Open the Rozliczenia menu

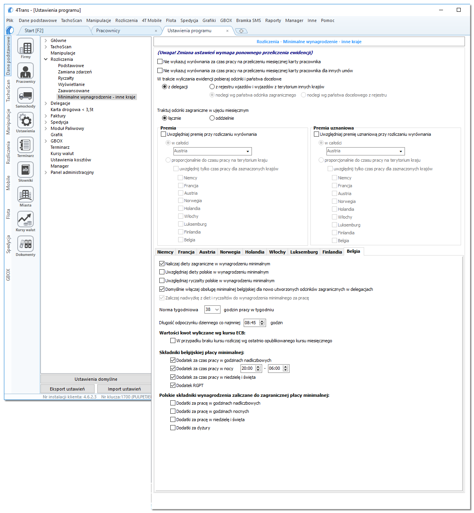[x=126, y=20]
